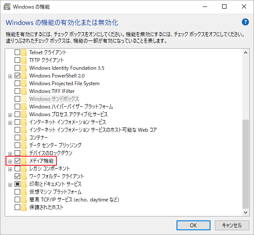Expand Windows プロセス アクティブ化サービス node

click(10, 115)
